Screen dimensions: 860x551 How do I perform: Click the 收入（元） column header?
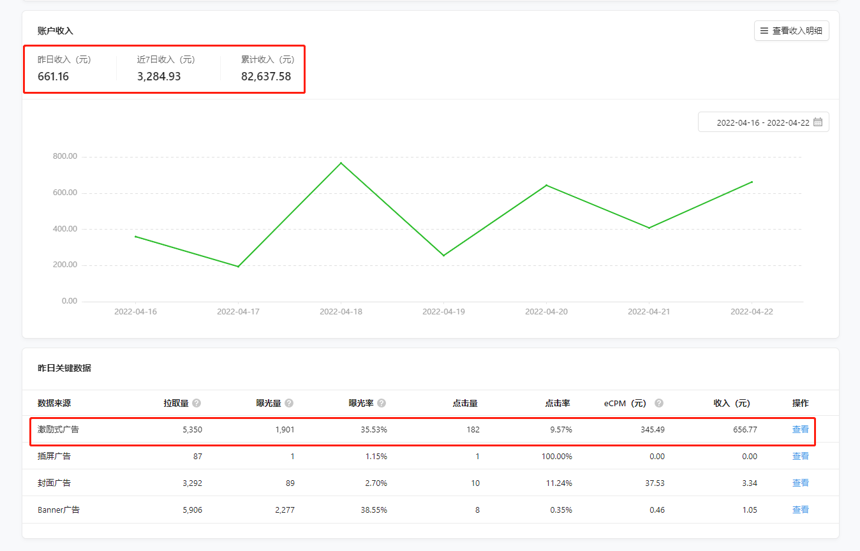tap(732, 403)
